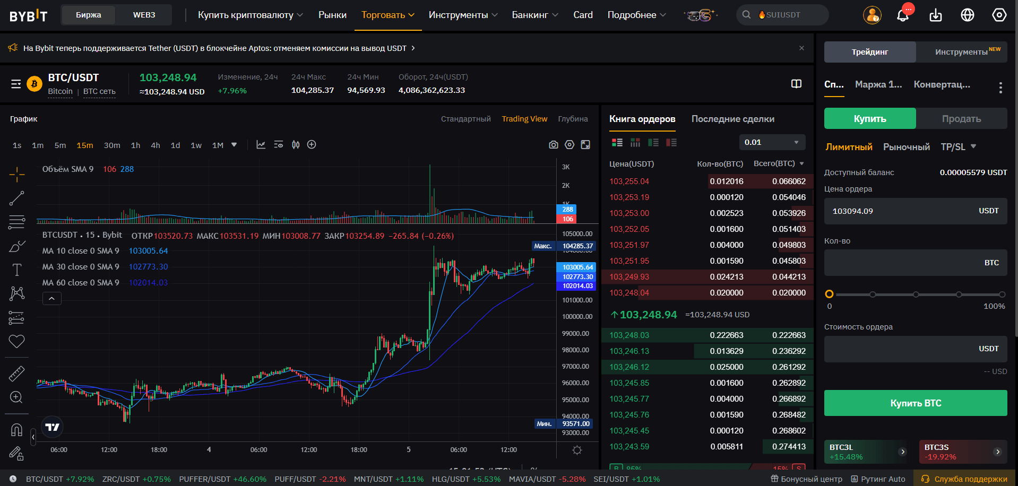Open Инструменты NEW tab in right panel
This screenshot has height=486, width=1018.
pyautogui.click(x=962, y=52)
